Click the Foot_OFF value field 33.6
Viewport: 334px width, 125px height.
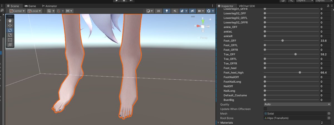(x=325, y=41)
